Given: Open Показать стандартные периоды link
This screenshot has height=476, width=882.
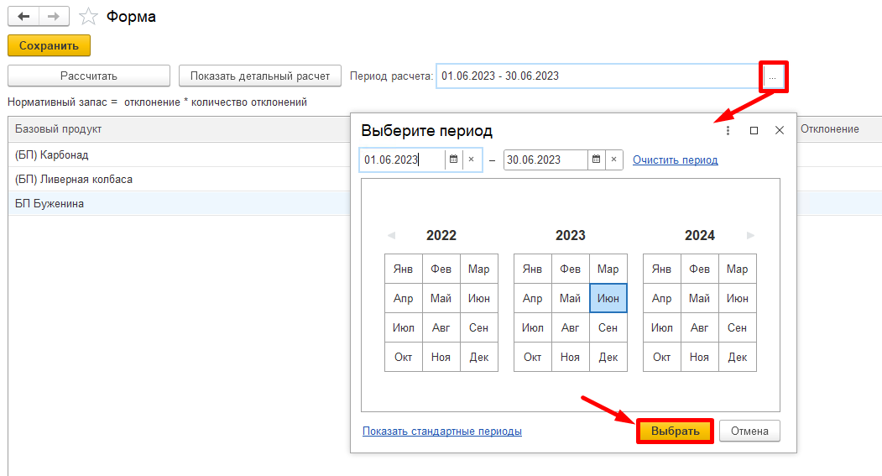Looking at the screenshot, I should tap(441, 431).
